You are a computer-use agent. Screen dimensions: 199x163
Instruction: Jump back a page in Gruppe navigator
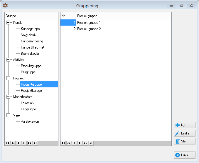click(13, 143)
